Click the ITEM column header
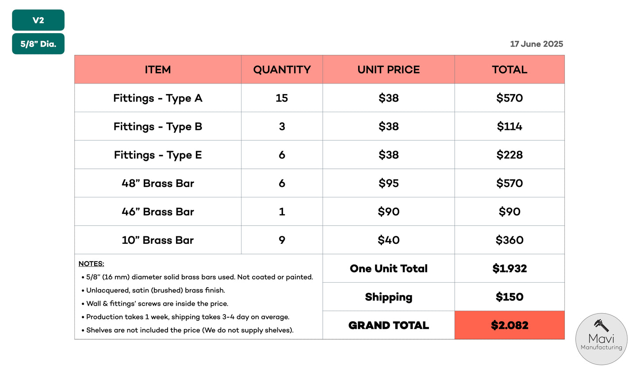 click(158, 70)
